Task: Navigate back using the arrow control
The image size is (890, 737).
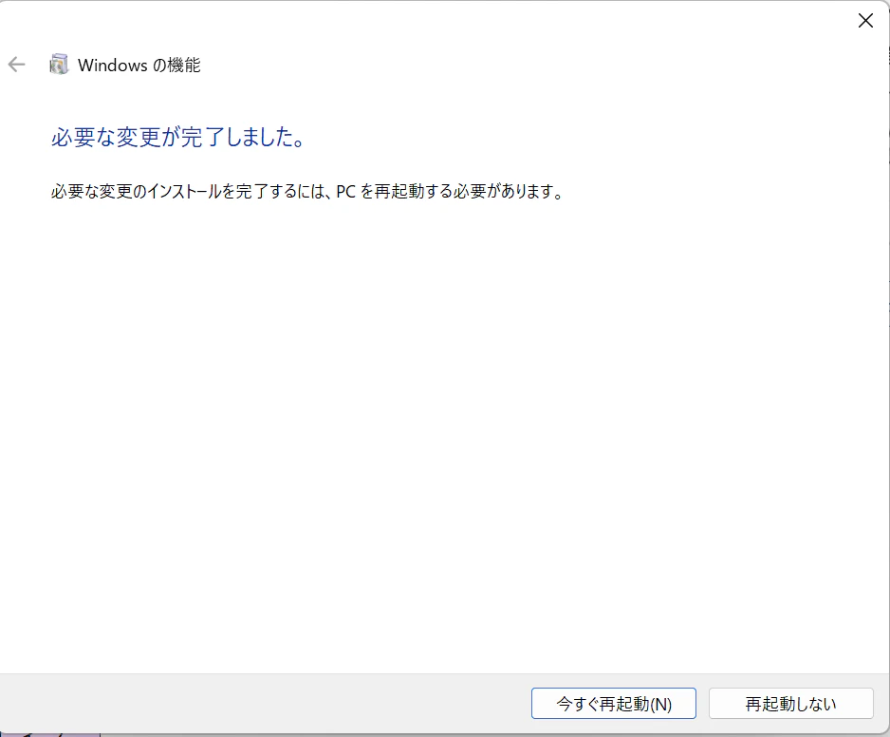Action: 17,65
